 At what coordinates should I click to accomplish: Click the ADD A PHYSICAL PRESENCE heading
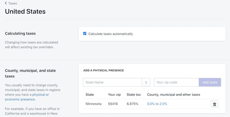coord(103,70)
